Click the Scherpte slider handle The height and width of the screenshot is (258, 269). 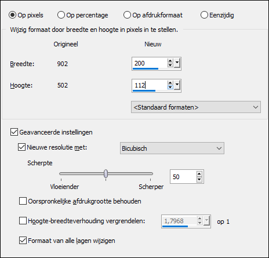click(106, 173)
